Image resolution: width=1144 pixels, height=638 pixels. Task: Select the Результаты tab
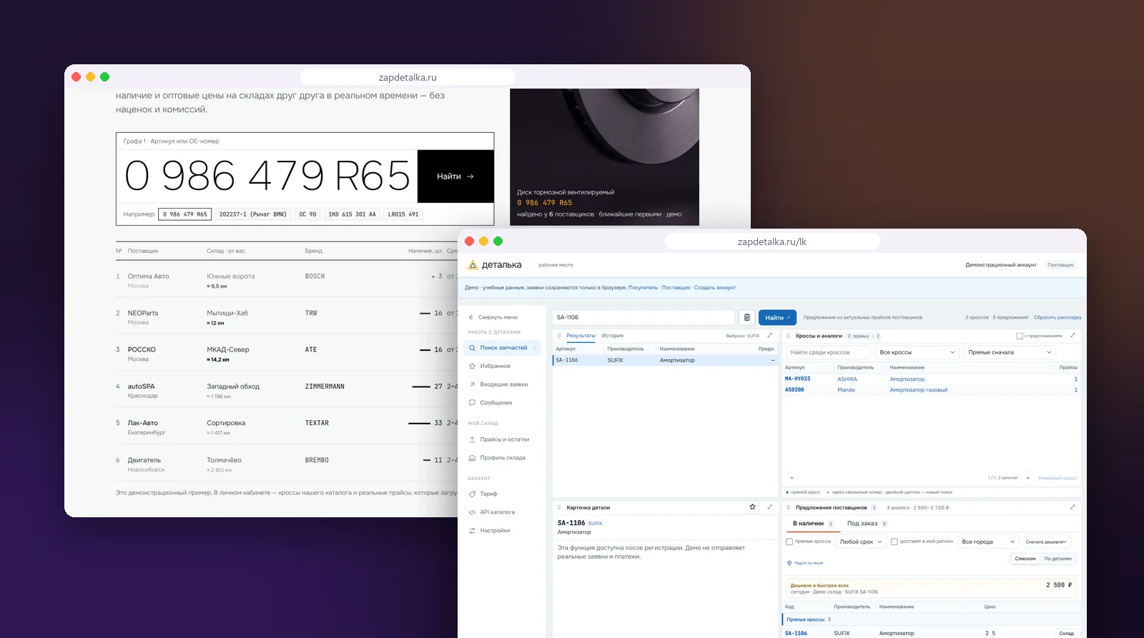[x=581, y=336]
